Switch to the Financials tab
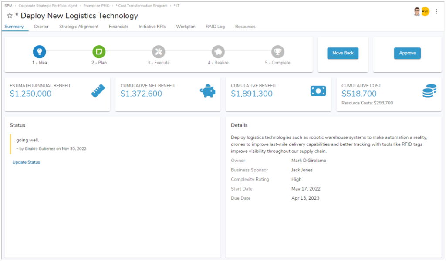The width and height of the screenshot is (446, 261). 118,27
